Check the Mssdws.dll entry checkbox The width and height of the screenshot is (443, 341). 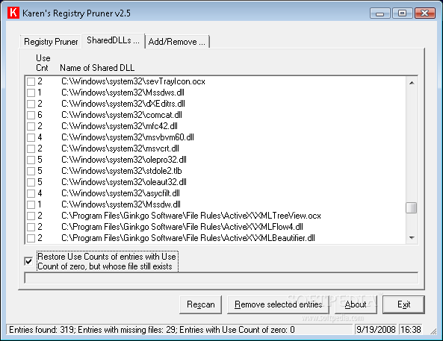(x=31, y=93)
